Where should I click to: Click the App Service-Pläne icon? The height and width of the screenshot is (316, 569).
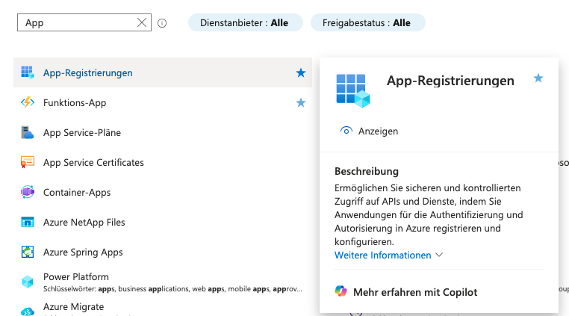click(x=28, y=132)
